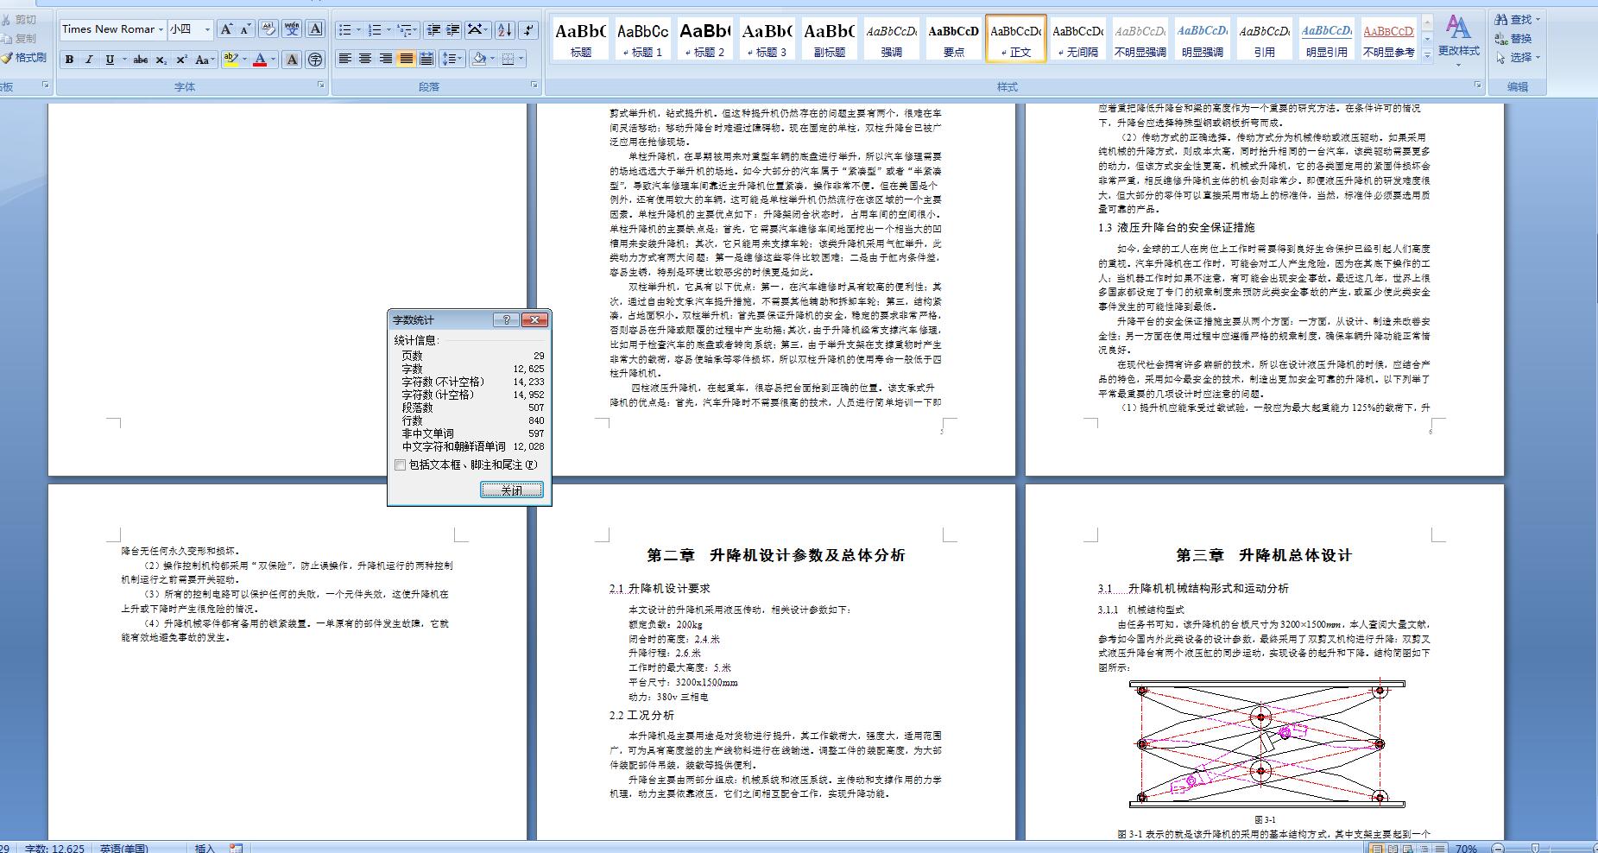Apply the 标题 2 style
The height and width of the screenshot is (853, 1598).
tap(705, 39)
